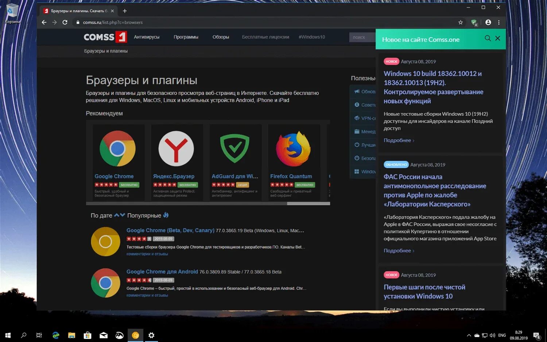Image resolution: width=547 pixels, height=342 pixels.
Task: Open Google Chrome recommended card icon
Action: (x=117, y=149)
